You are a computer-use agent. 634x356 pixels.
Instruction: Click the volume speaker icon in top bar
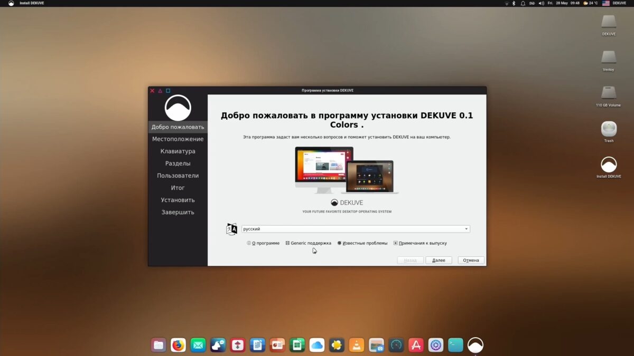(540, 3)
